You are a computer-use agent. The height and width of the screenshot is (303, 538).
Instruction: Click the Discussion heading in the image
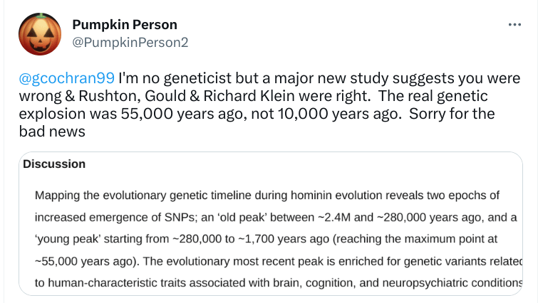coord(54,164)
